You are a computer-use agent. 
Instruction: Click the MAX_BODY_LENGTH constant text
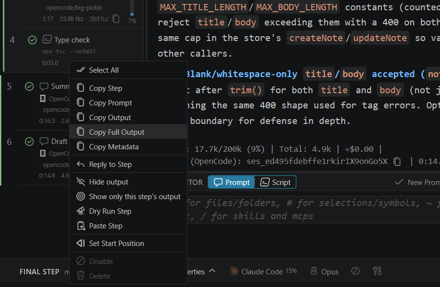coord(297,7)
